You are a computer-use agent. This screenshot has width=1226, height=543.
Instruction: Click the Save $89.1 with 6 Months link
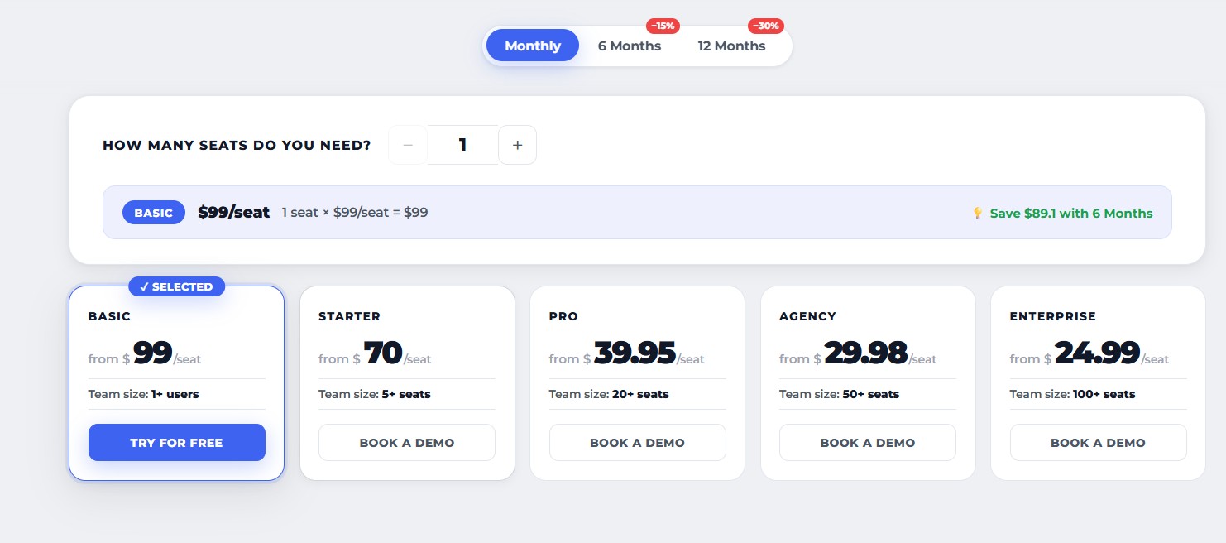[x=1072, y=213]
